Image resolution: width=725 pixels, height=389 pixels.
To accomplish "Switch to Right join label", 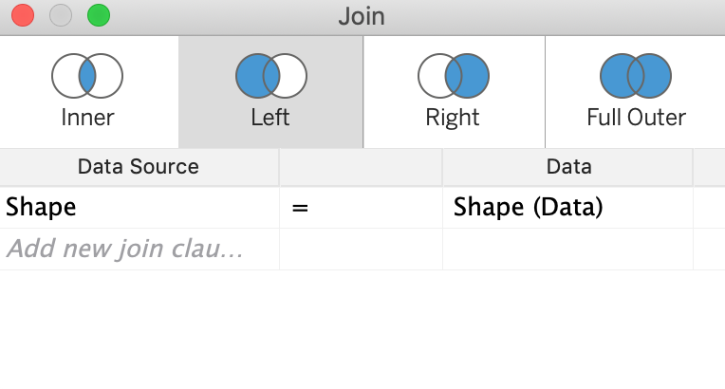I will (453, 118).
